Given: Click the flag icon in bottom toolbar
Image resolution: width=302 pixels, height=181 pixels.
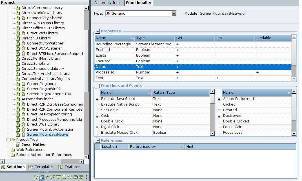Looking at the screenshot, I should click(x=47, y=177).
